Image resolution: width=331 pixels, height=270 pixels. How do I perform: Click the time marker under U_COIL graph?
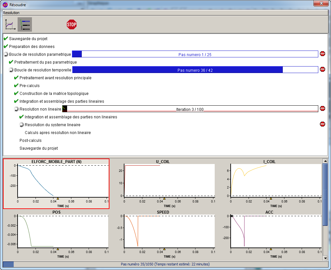[164, 199]
